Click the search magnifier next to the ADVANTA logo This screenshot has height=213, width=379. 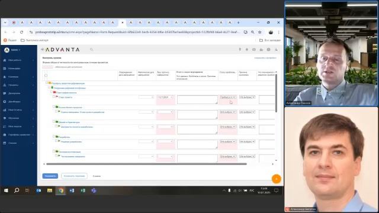coord(91,50)
